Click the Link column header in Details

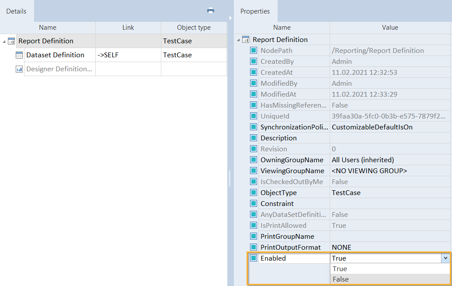click(x=128, y=28)
